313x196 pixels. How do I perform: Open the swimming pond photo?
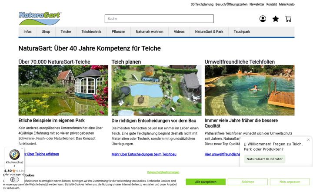[x=250, y=90]
